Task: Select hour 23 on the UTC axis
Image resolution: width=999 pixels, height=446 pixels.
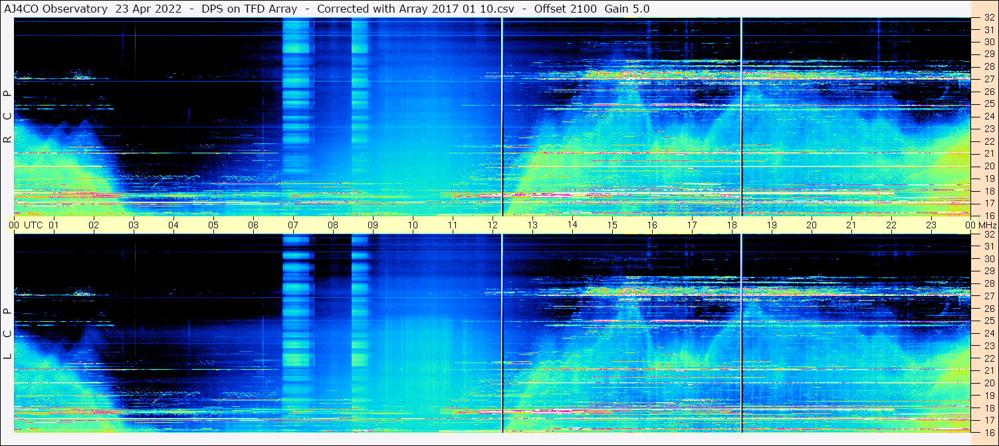Action: coord(931,225)
